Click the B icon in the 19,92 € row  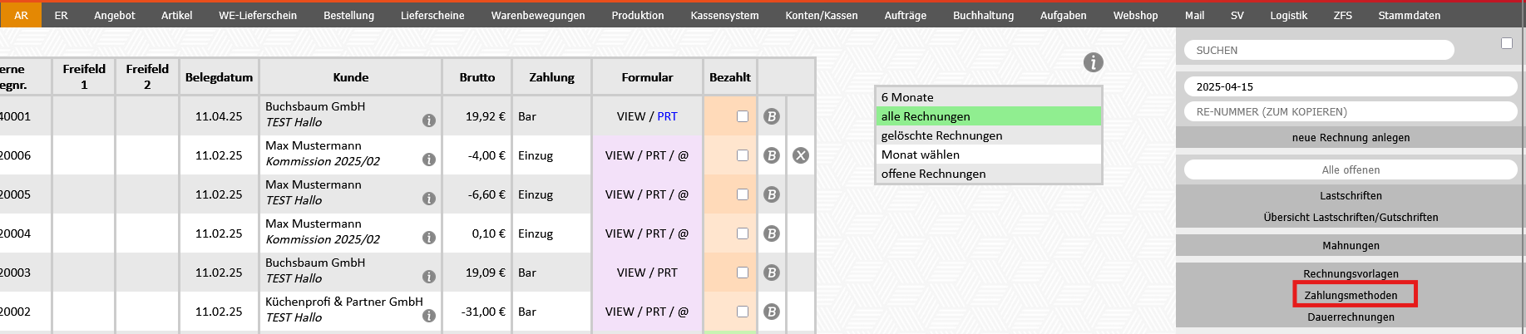(772, 116)
